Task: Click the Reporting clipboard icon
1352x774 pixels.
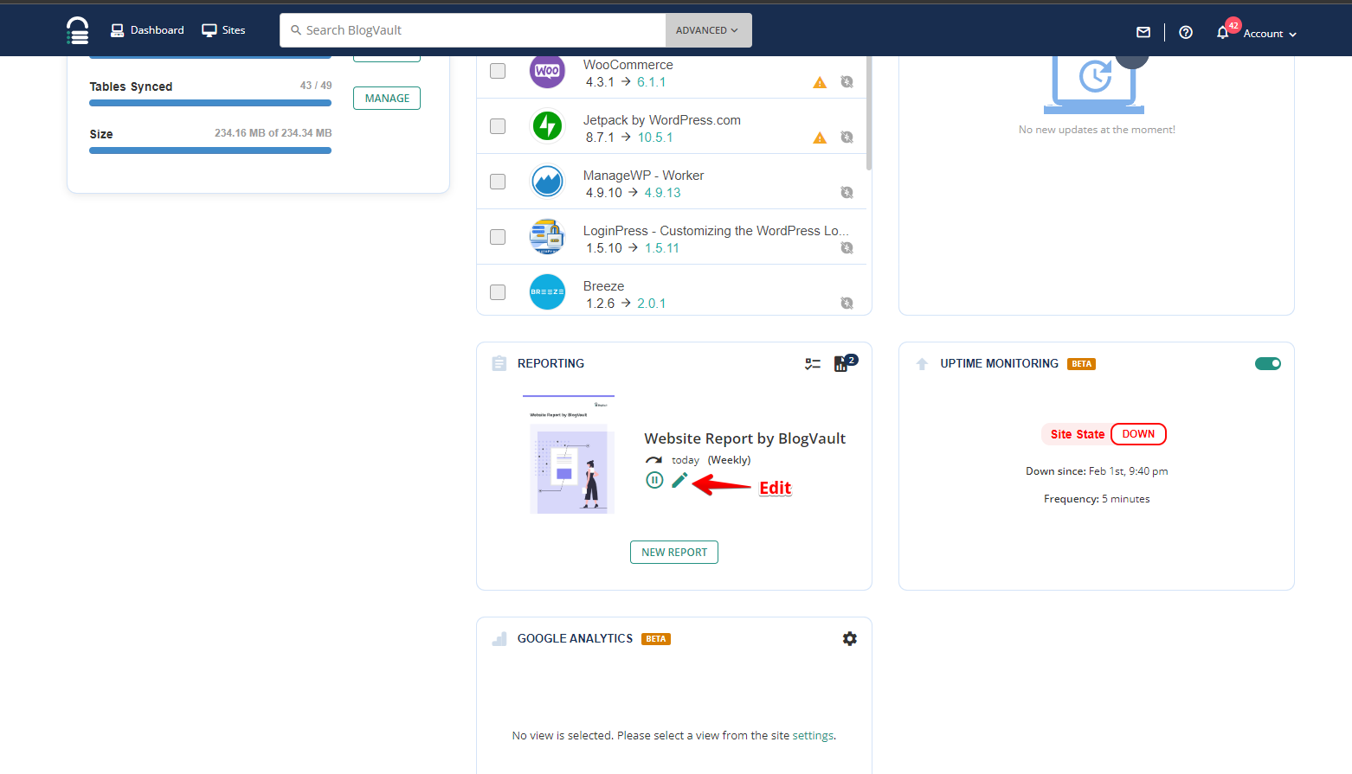Action: point(499,363)
